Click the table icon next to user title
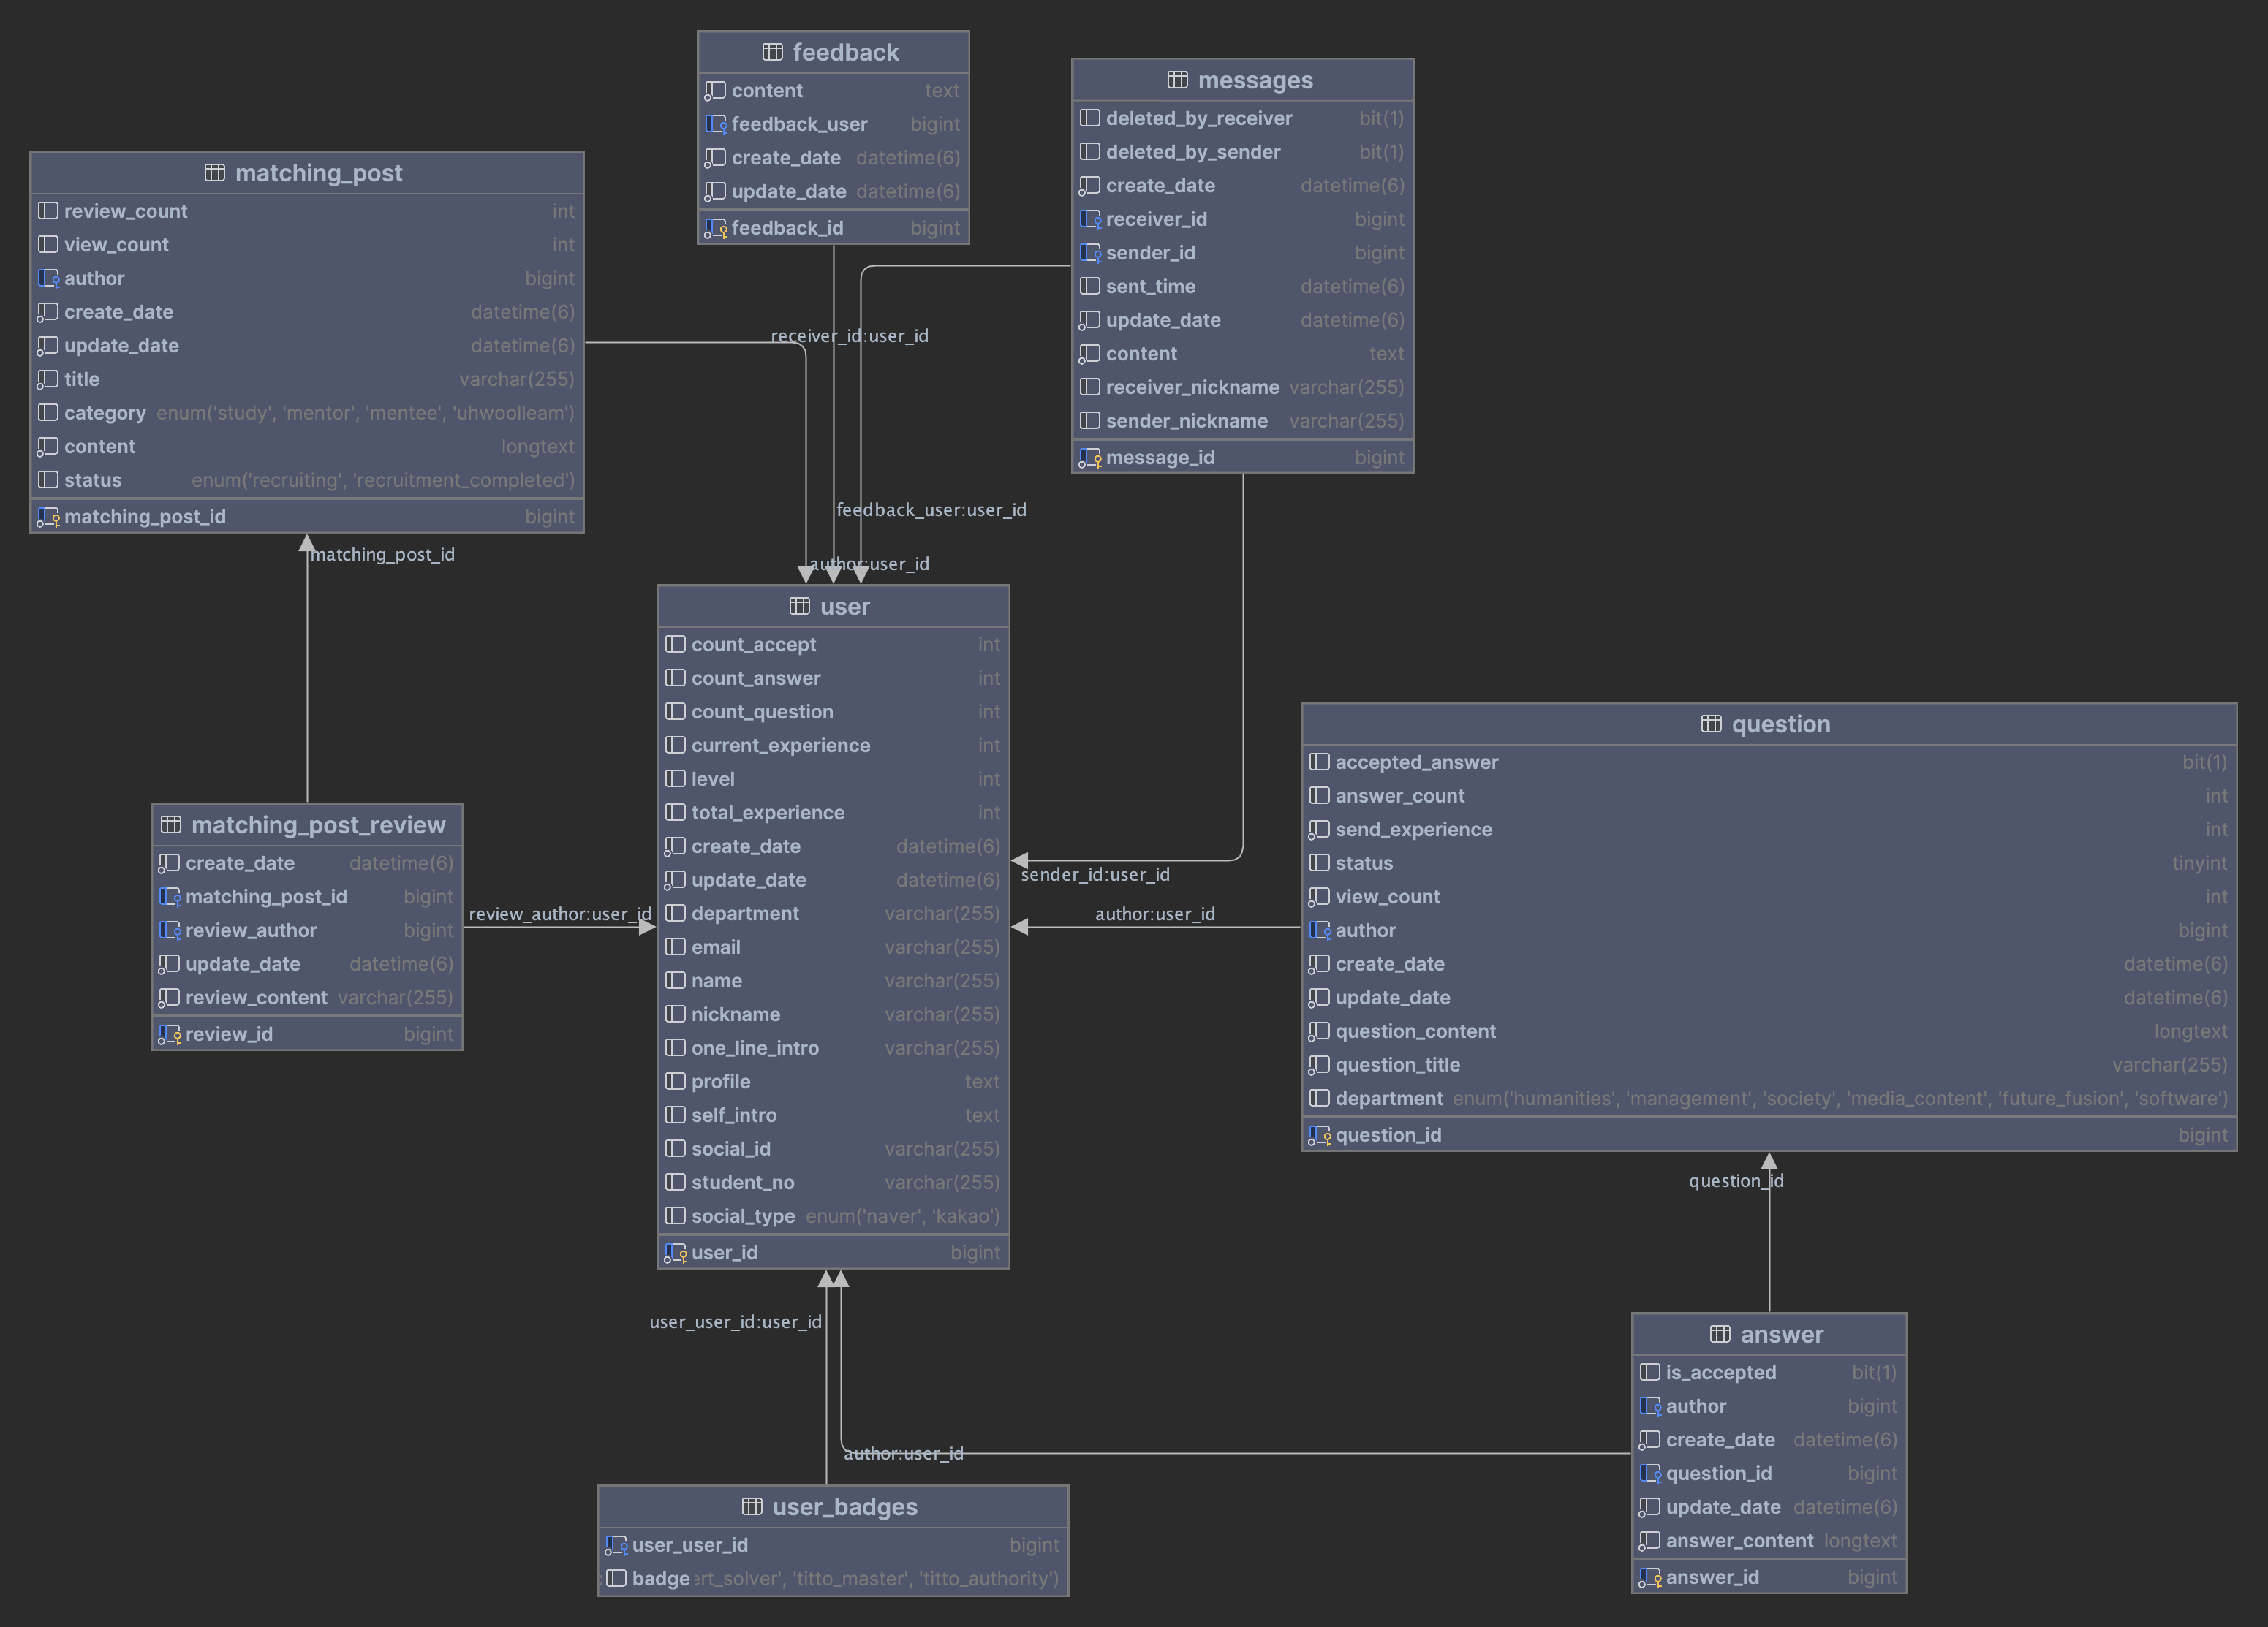 coord(799,607)
